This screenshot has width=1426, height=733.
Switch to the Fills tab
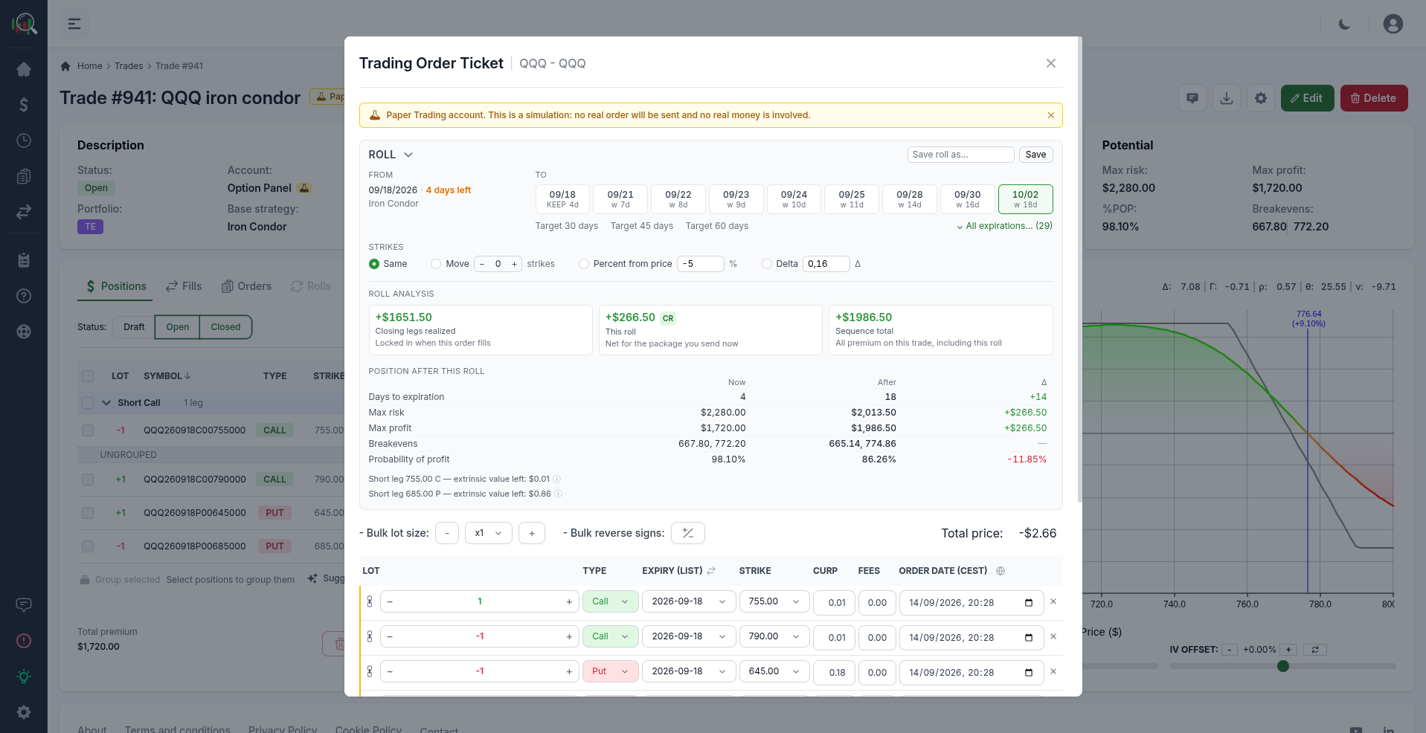pos(184,286)
